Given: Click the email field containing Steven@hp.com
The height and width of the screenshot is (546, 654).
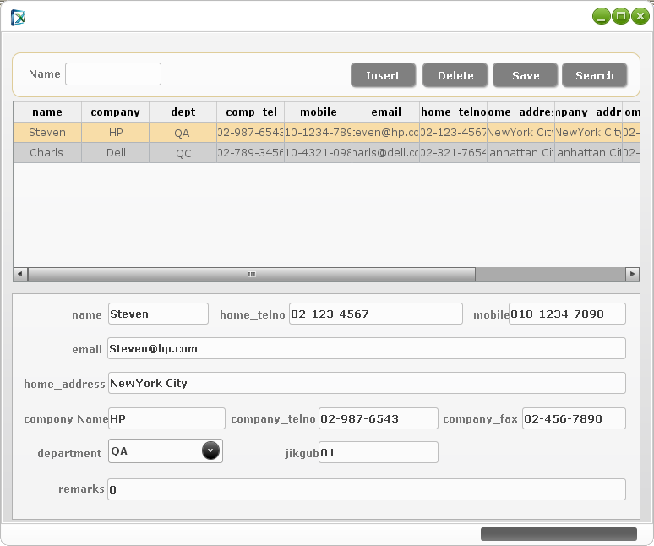Looking at the screenshot, I should [367, 348].
